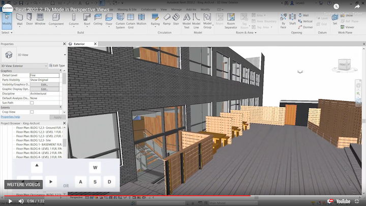The image size is (366, 206).
Task: Enable the Crop View checkbox
Action: (x=32, y=112)
